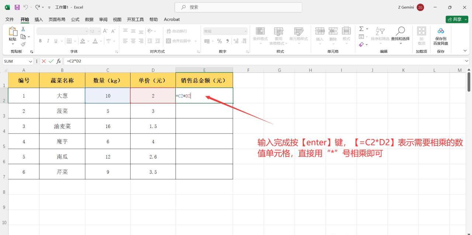The width and height of the screenshot is (472, 235).
Task: Cancel formula entry with the X icon
Action: tap(44, 61)
